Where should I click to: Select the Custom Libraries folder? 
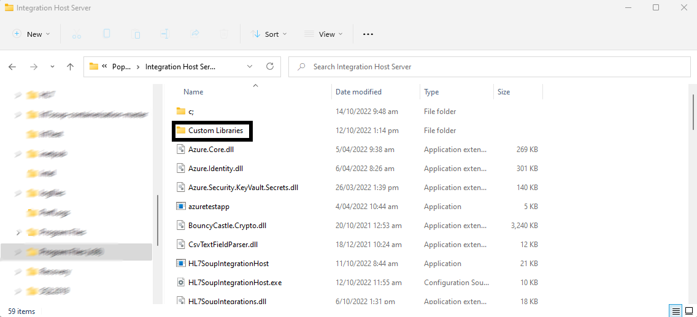[215, 131]
